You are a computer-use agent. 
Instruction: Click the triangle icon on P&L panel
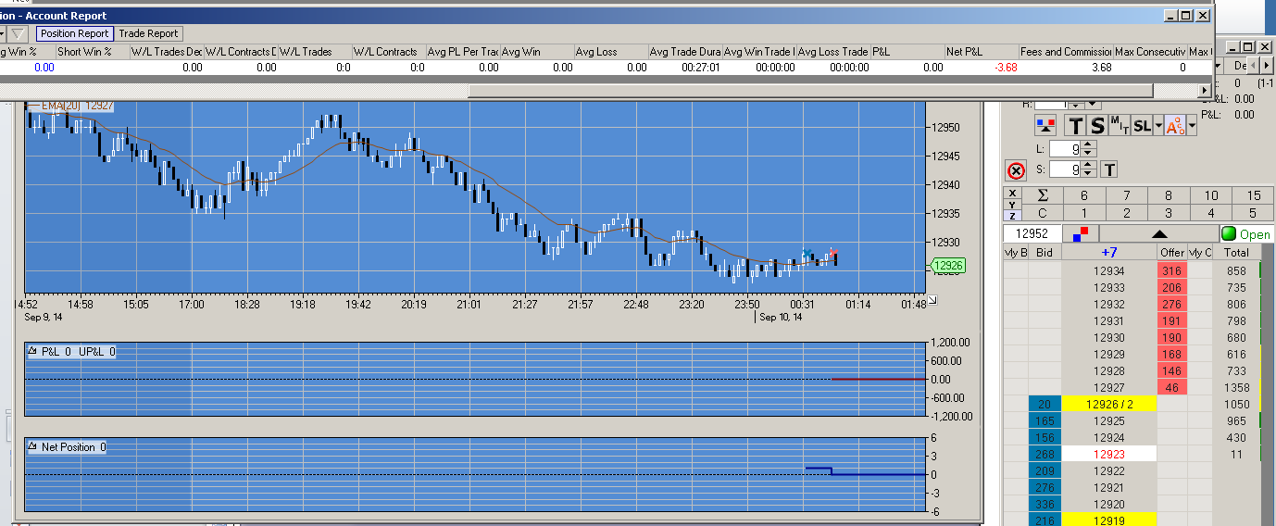32,351
